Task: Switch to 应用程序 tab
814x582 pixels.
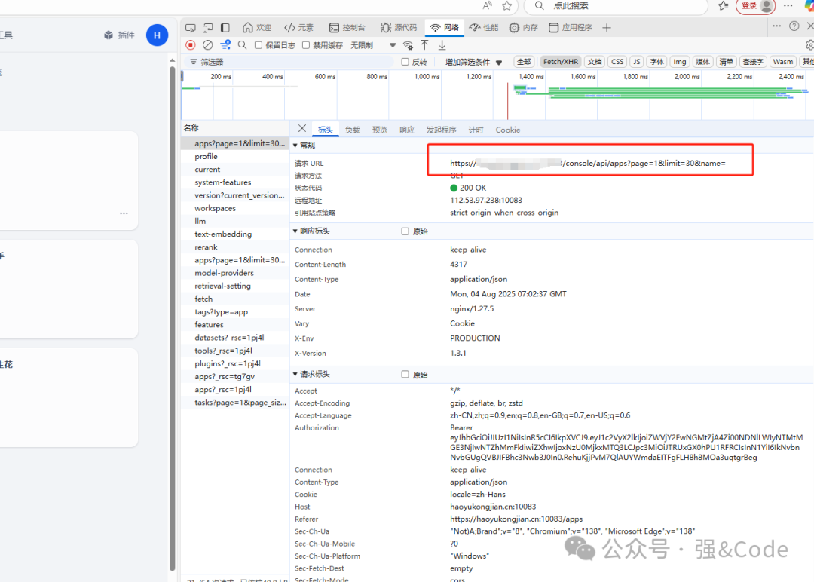Action: coord(571,27)
